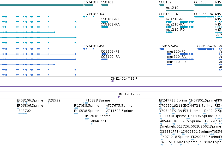This screenshot has width=222, height=146.
Task: Click the CG8102-PA protein glyph
Action: pos(104,59)
